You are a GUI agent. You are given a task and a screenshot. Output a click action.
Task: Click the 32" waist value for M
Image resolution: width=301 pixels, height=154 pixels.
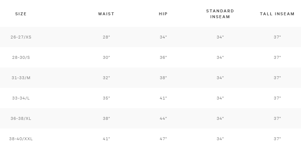(106, 78)
